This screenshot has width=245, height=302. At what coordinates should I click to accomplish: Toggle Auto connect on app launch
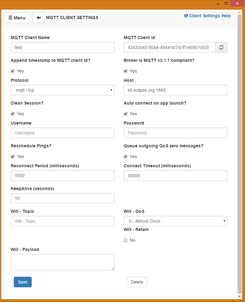(x=126, y=114)
